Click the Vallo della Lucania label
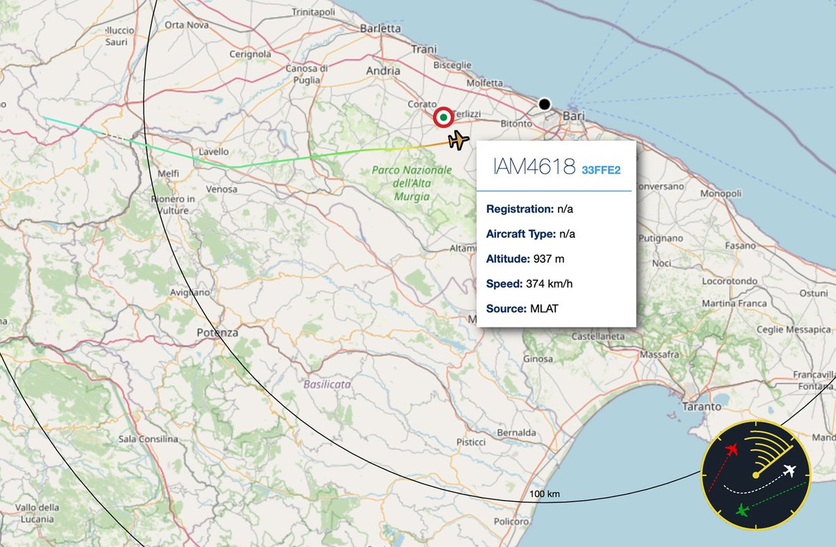836x547 pixels. [x=37, y=512]
